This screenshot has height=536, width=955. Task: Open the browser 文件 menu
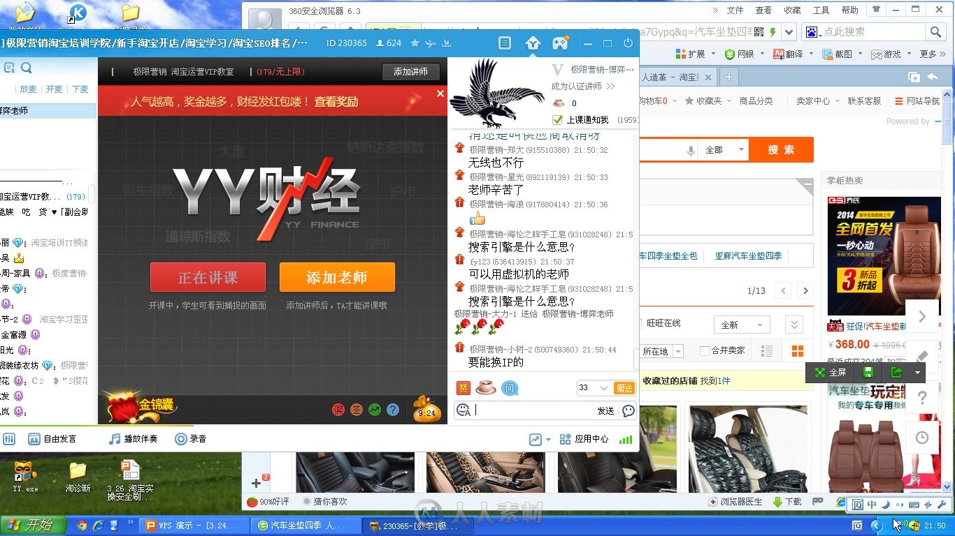pyautogui.click(x=735, y=10)
